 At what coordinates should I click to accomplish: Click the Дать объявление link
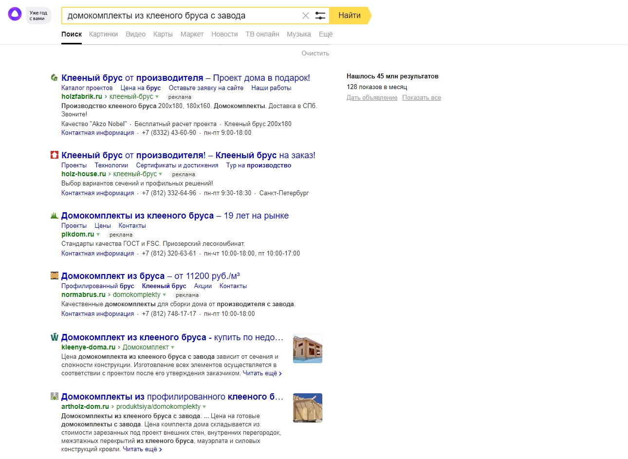click(x=372, y=98)
